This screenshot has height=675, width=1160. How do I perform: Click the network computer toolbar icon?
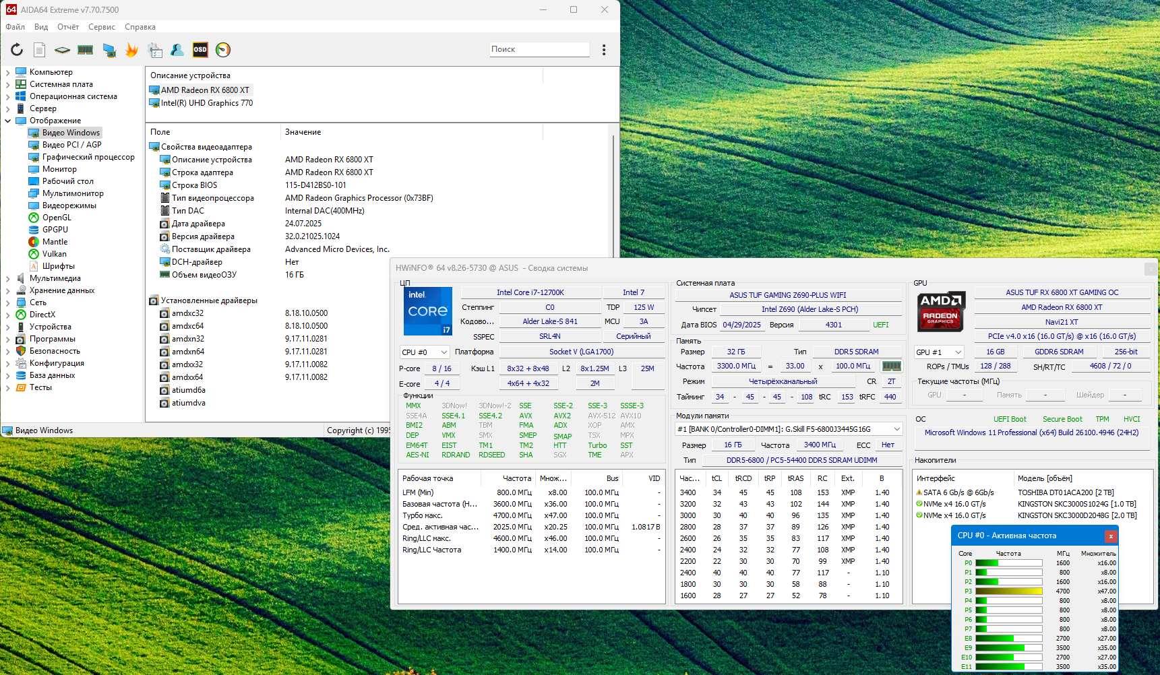tap(109, 50)
